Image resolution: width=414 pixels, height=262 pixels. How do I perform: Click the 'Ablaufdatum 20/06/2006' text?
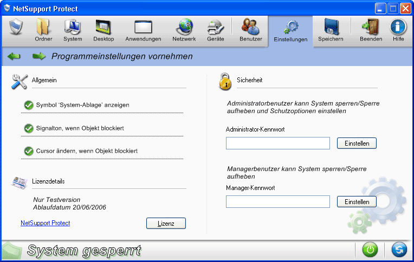tap(69, 207)
